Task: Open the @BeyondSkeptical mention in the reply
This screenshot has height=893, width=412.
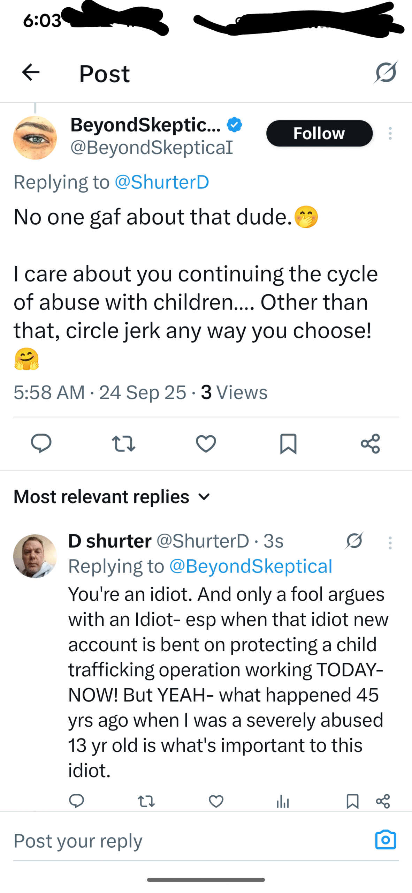Action: [x=251, y=566]
